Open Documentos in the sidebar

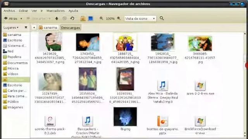pos(15,63)
